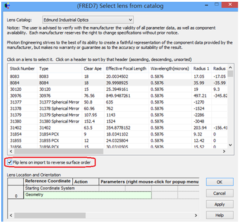241x224 pixels.
Task: Click the lens table's scroll right arrow
Action: [x=224, y=152]
